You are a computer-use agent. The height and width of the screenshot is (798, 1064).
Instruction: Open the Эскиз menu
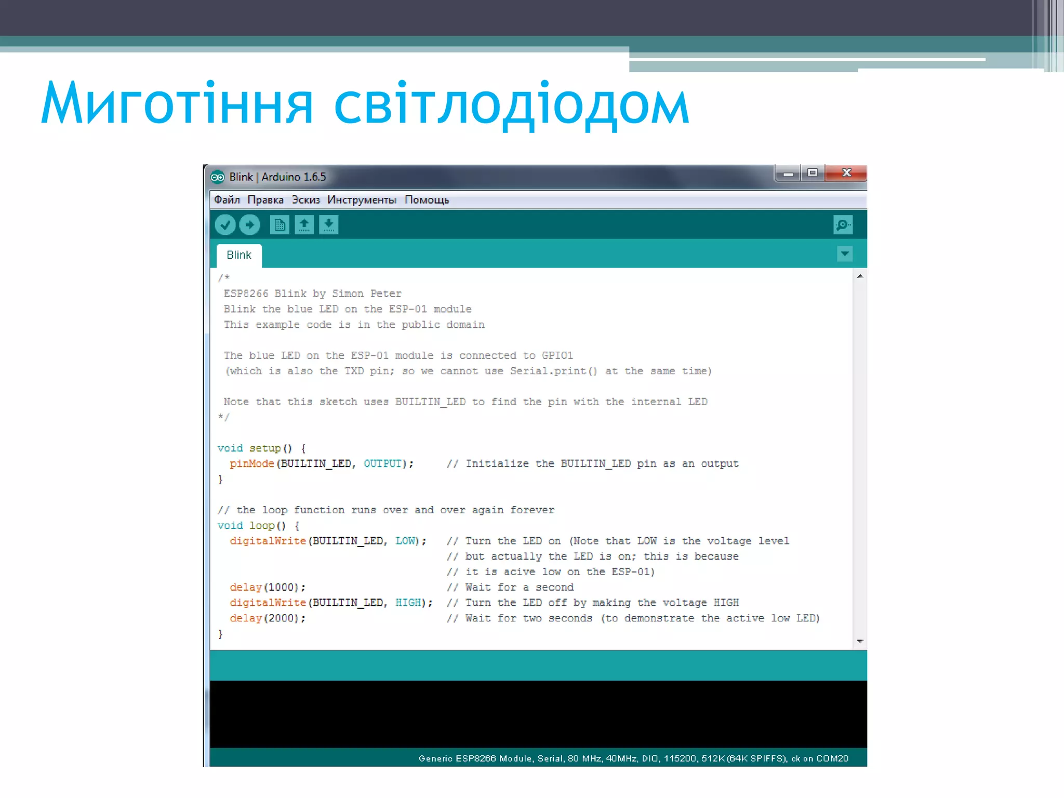[x=305, y=200]
